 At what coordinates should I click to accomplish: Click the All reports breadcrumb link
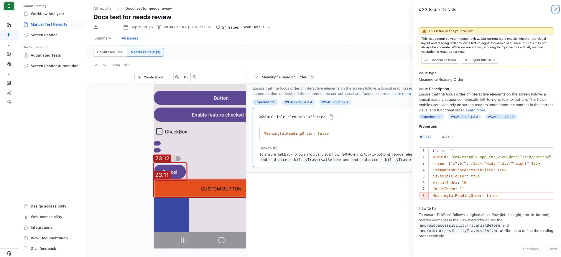coord(102,9)
